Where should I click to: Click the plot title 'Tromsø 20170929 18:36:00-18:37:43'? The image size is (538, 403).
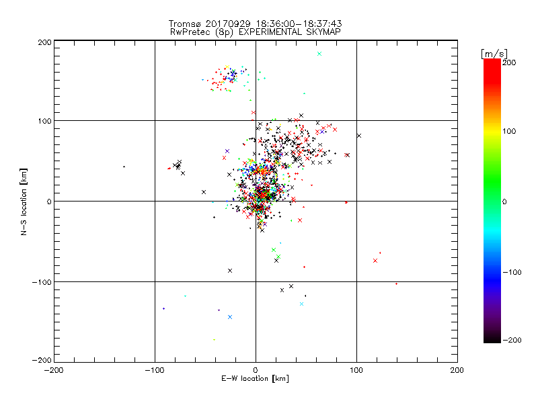pos(255,24)
